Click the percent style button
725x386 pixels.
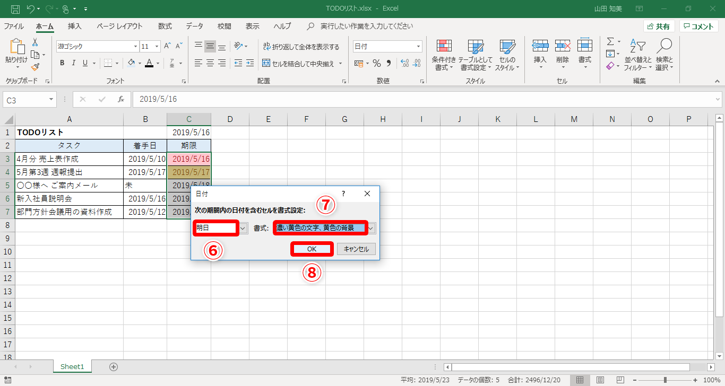pyautogui.click(x=377, y=63)
